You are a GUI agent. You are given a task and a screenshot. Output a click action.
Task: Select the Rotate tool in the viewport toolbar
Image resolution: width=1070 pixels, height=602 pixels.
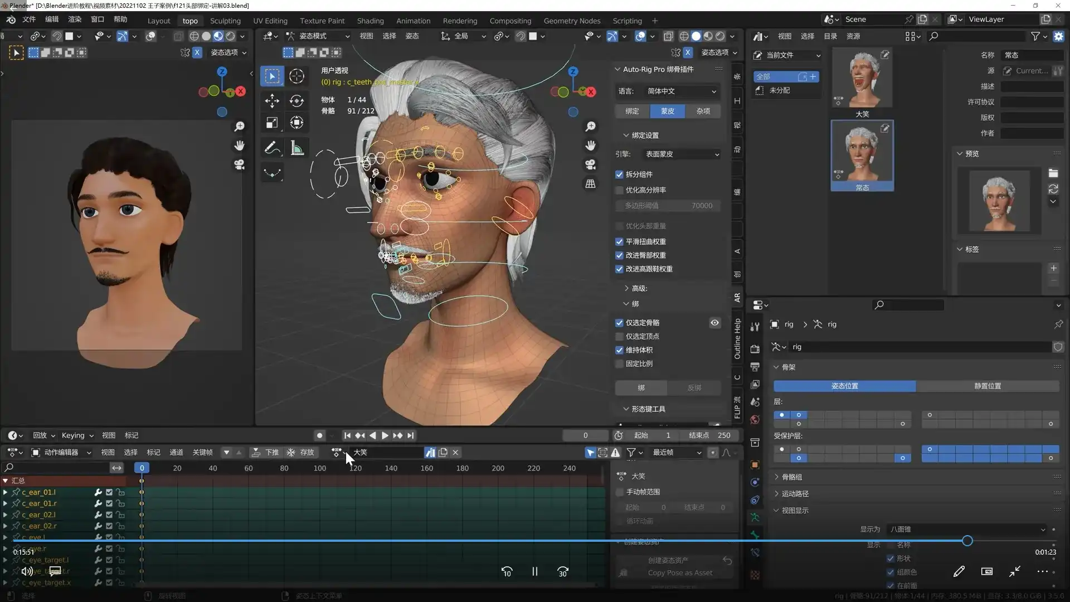(x=296, y=101)
